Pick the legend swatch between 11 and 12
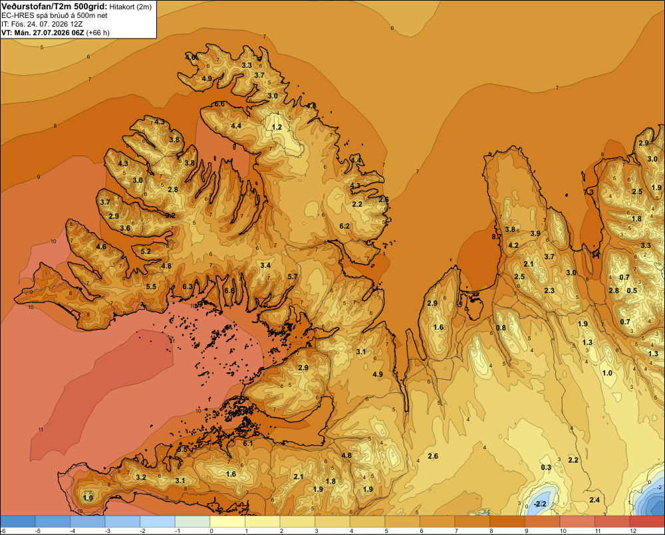This screenshot has height=535, width=665. point(612,522)
